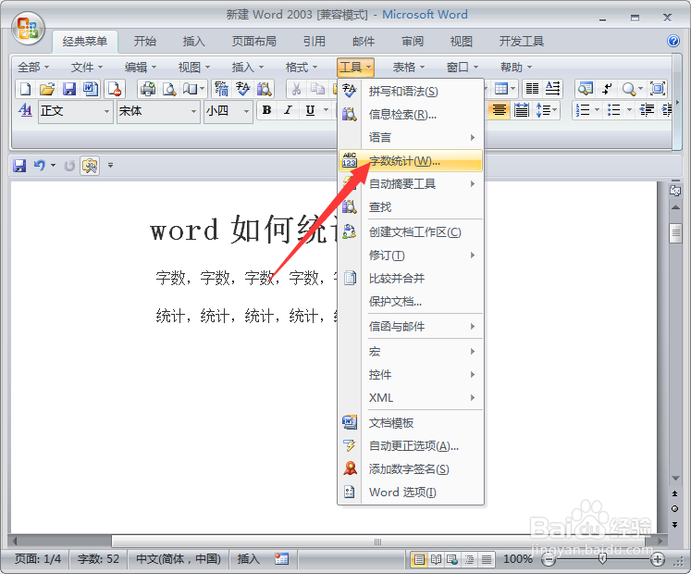The width and height of the screenshot is (691, 574).
Task: Click the copy icon
Action: [x=317, y=89]
